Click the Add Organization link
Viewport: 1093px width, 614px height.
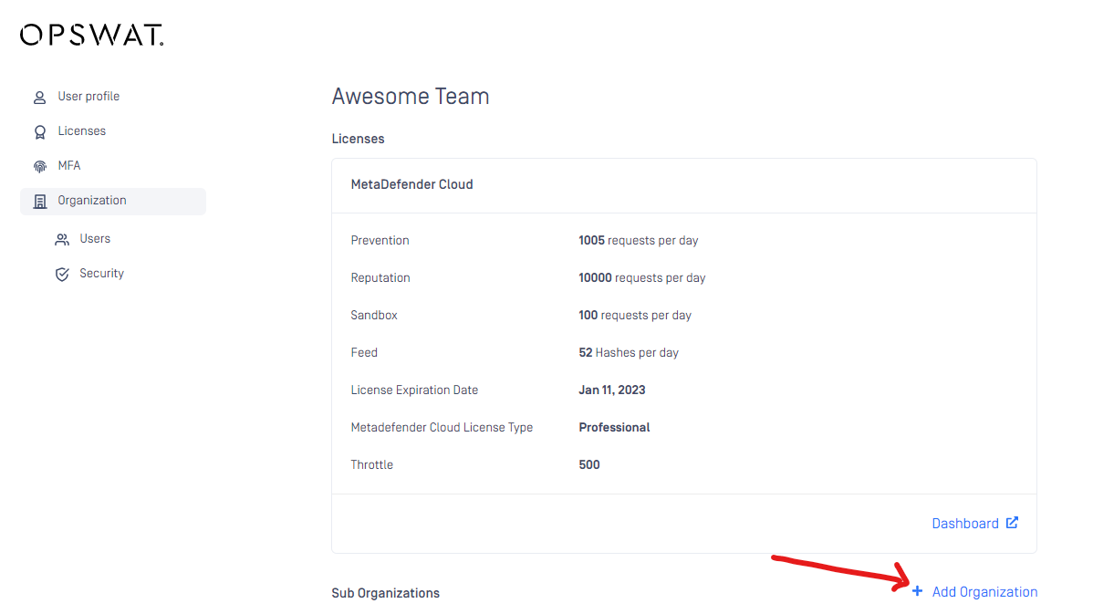click(x=974, y=592)
